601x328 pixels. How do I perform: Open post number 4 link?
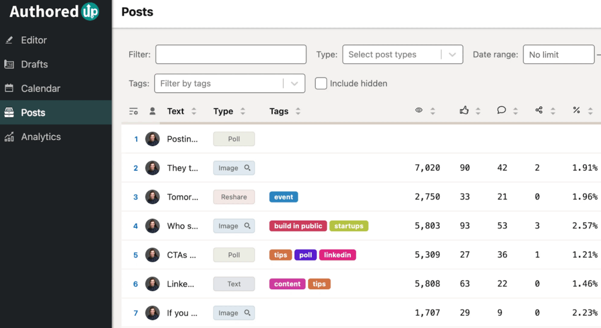tap(136, 226)
